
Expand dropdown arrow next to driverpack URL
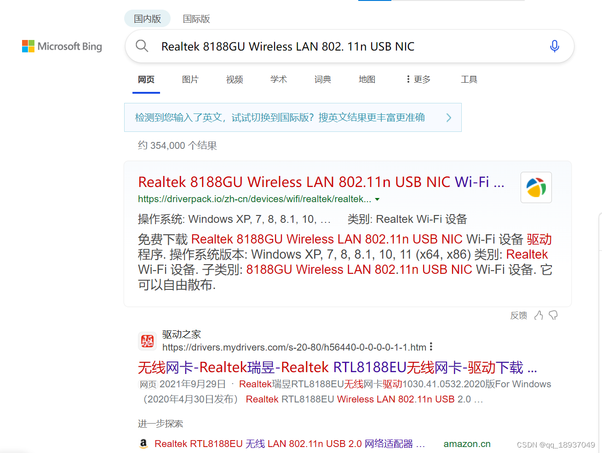(x=378, y=199)
